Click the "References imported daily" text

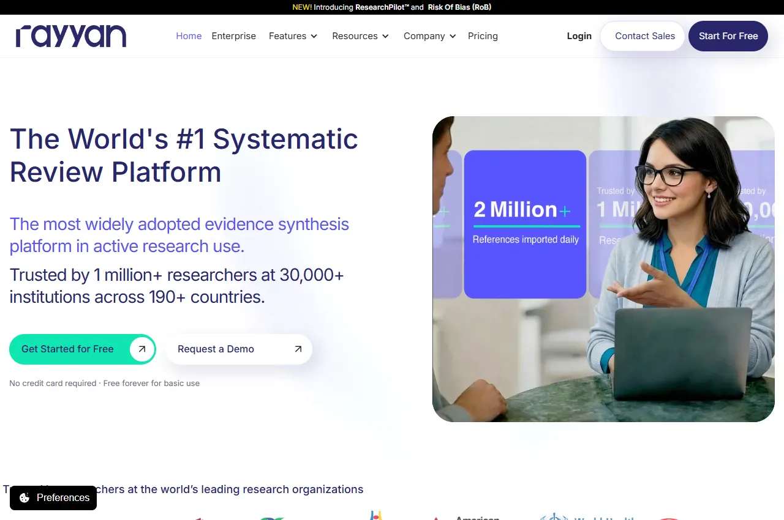pyautogui.click(x=526, y=240)
